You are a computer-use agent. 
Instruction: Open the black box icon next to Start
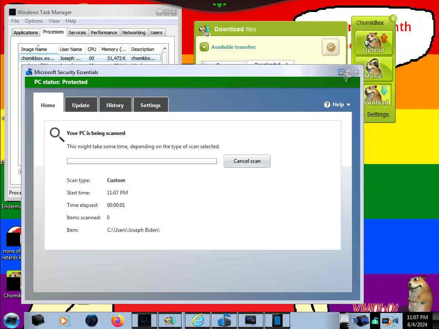(38, 320)
